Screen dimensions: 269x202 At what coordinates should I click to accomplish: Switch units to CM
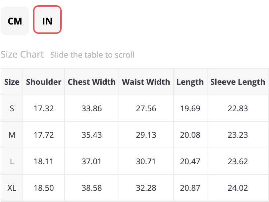pos(15,21)
